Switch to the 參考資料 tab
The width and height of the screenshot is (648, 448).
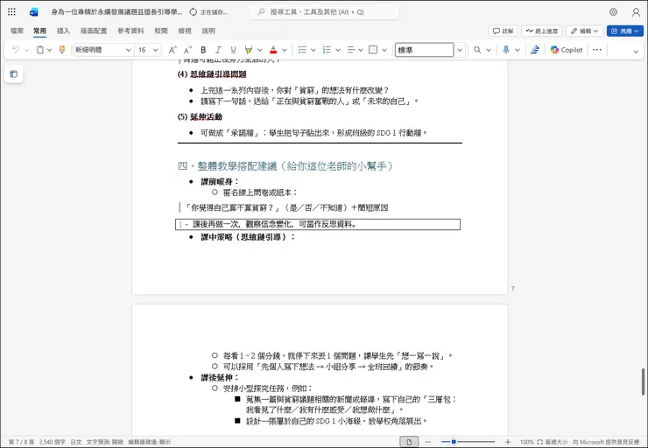pos(130,31)
